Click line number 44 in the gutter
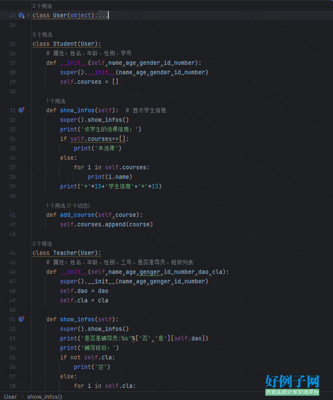This screenshot has width=333, height=400. click(x=13, y=253)
